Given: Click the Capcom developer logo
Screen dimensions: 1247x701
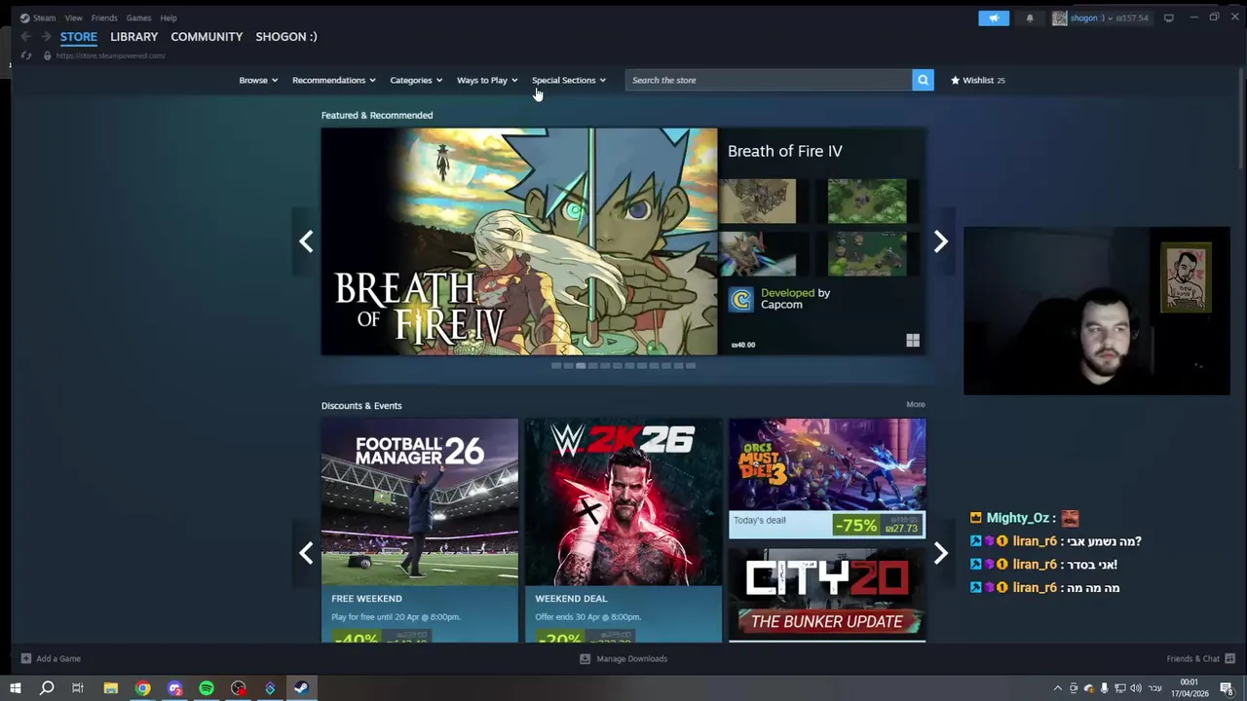Looking at the screenshot, I should (x=741, y=299).
